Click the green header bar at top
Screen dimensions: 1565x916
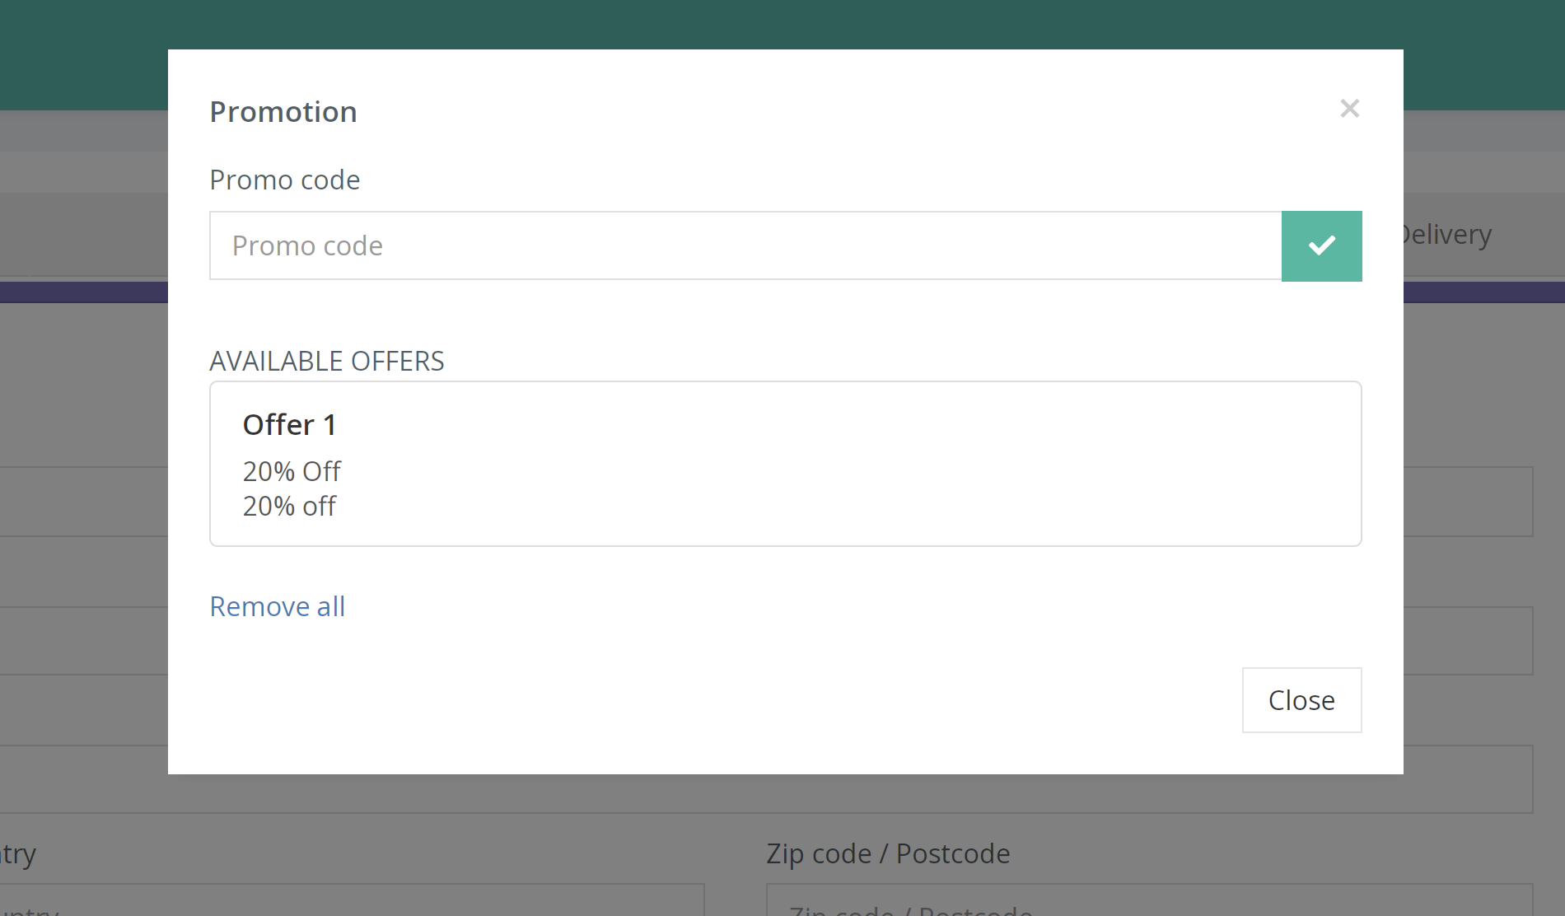tap(782, 25)
